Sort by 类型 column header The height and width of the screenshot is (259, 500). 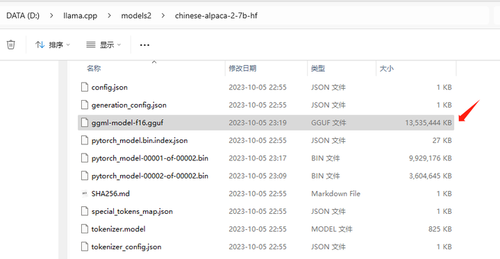pos(318,68)
